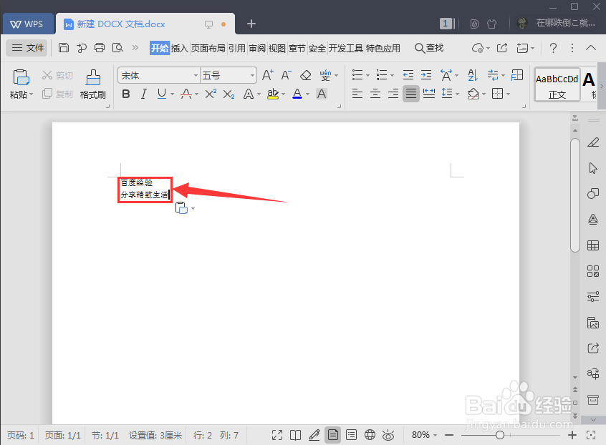606x445 pixels.
Task: Open the clear formatting eraser
Action: point(304,74)
